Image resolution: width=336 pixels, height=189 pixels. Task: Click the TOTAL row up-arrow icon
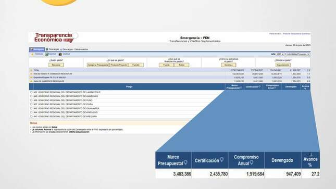coord(31,70)
